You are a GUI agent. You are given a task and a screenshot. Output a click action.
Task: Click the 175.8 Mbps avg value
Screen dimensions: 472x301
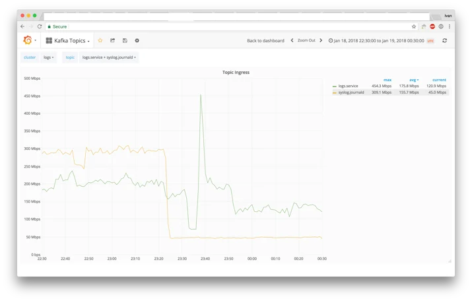409,86
